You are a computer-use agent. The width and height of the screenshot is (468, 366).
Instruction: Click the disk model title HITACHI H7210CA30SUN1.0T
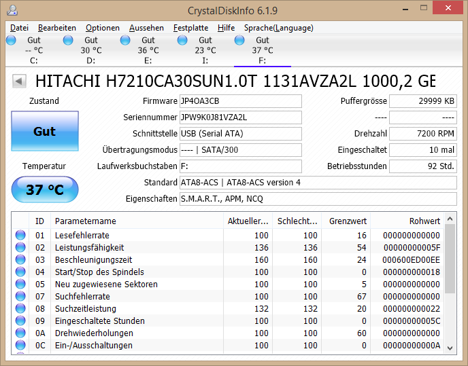(146, 81)
